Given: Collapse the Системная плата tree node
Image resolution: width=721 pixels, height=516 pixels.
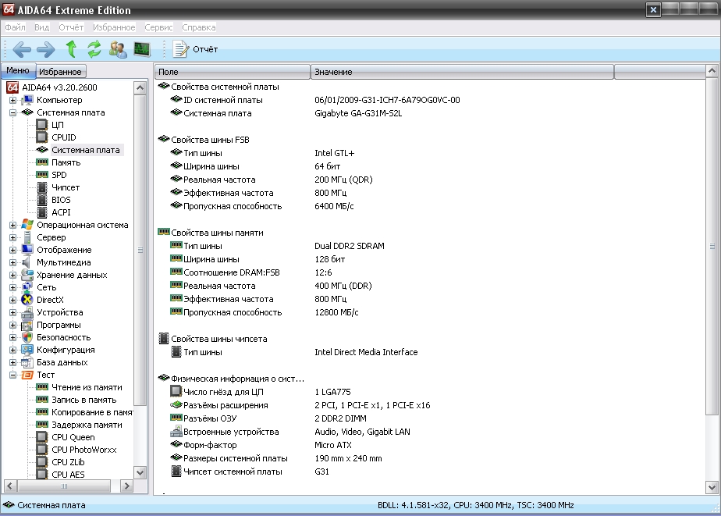Looking at the screenshot, I should pyautogui.click(x=12, y=112).
